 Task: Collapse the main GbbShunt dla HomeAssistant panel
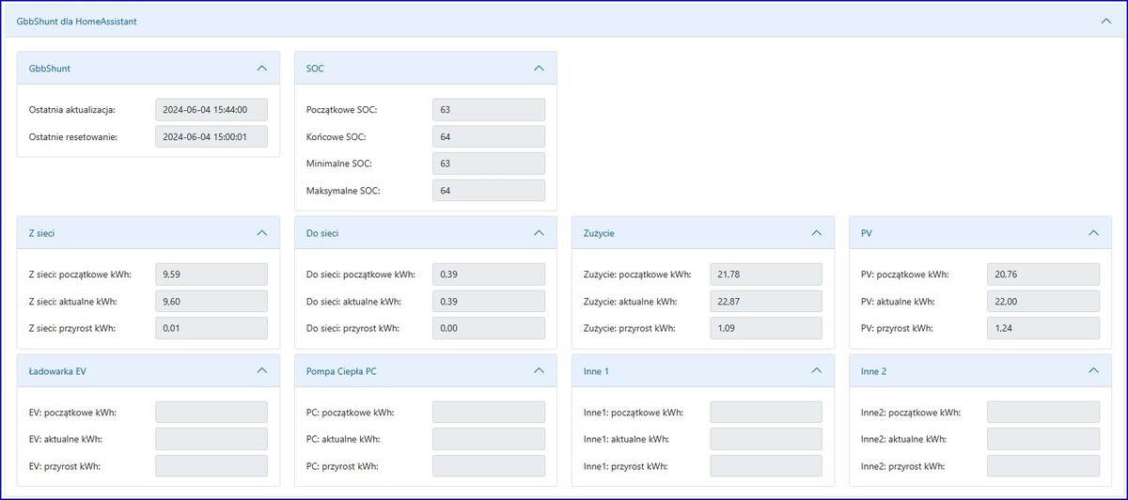click(x=1105, y=21)
